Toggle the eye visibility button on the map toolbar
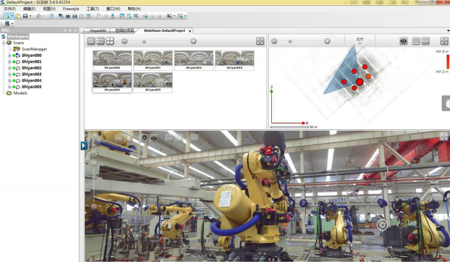This screenshot has height=262, width=450. [403, 41]
